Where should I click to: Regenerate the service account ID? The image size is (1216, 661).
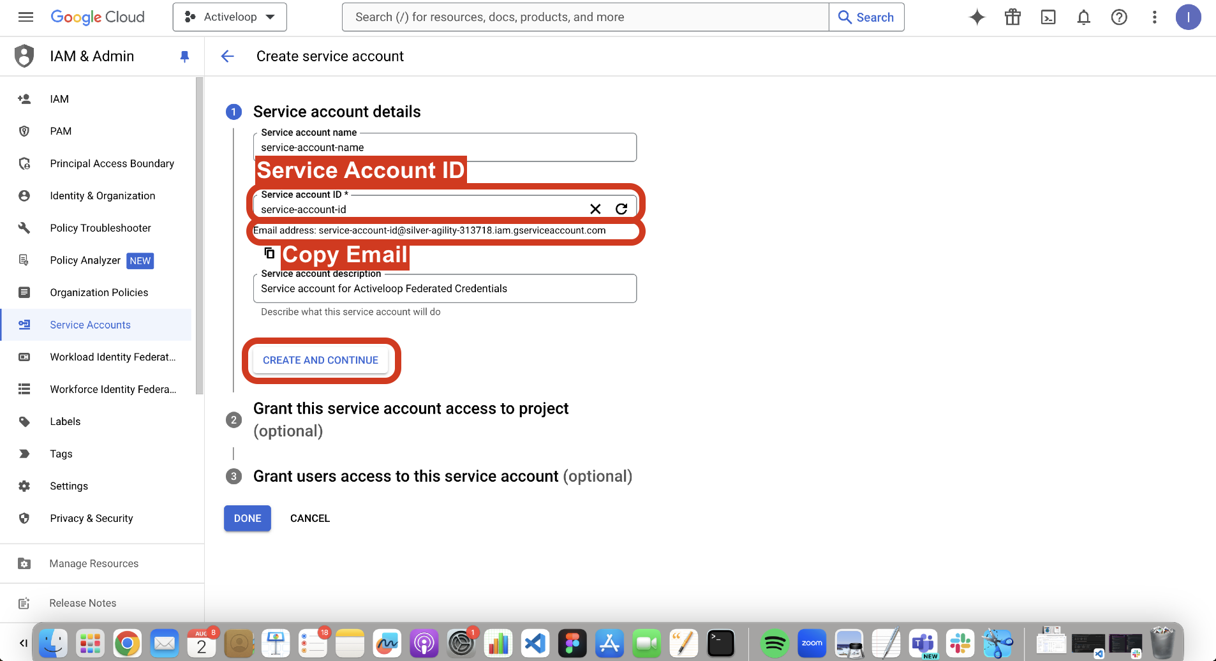[x=621, y=209]
